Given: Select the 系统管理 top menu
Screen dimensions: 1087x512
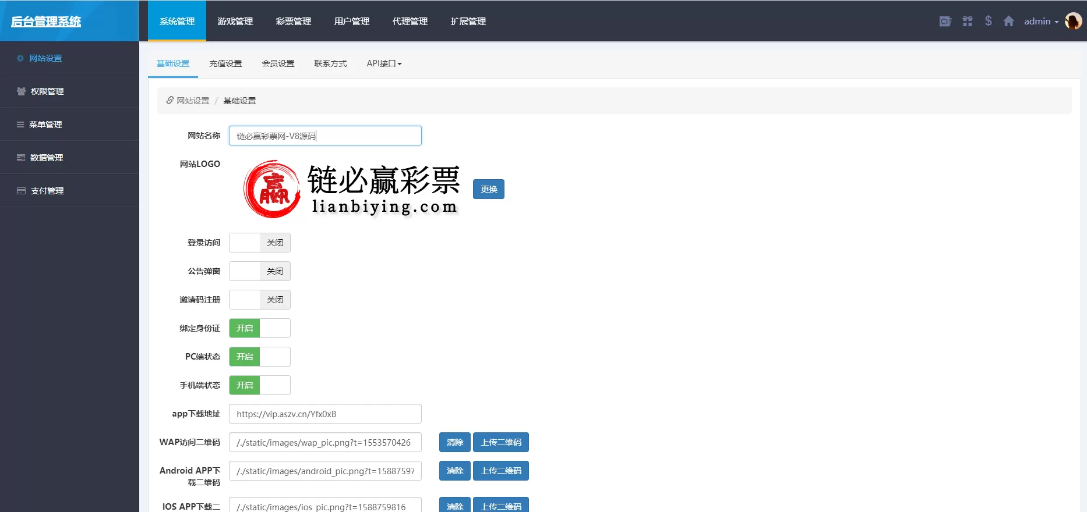Looking at the screenshot, I should (x=177, y=22).
